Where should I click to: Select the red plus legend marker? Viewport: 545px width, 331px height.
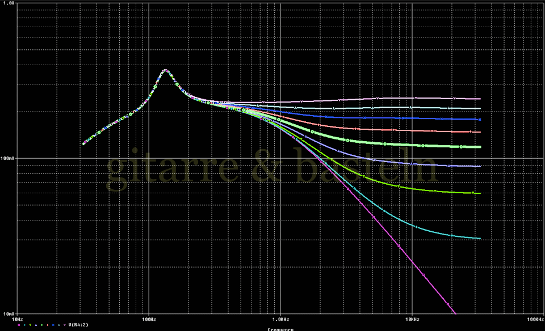tap(48, 325)
